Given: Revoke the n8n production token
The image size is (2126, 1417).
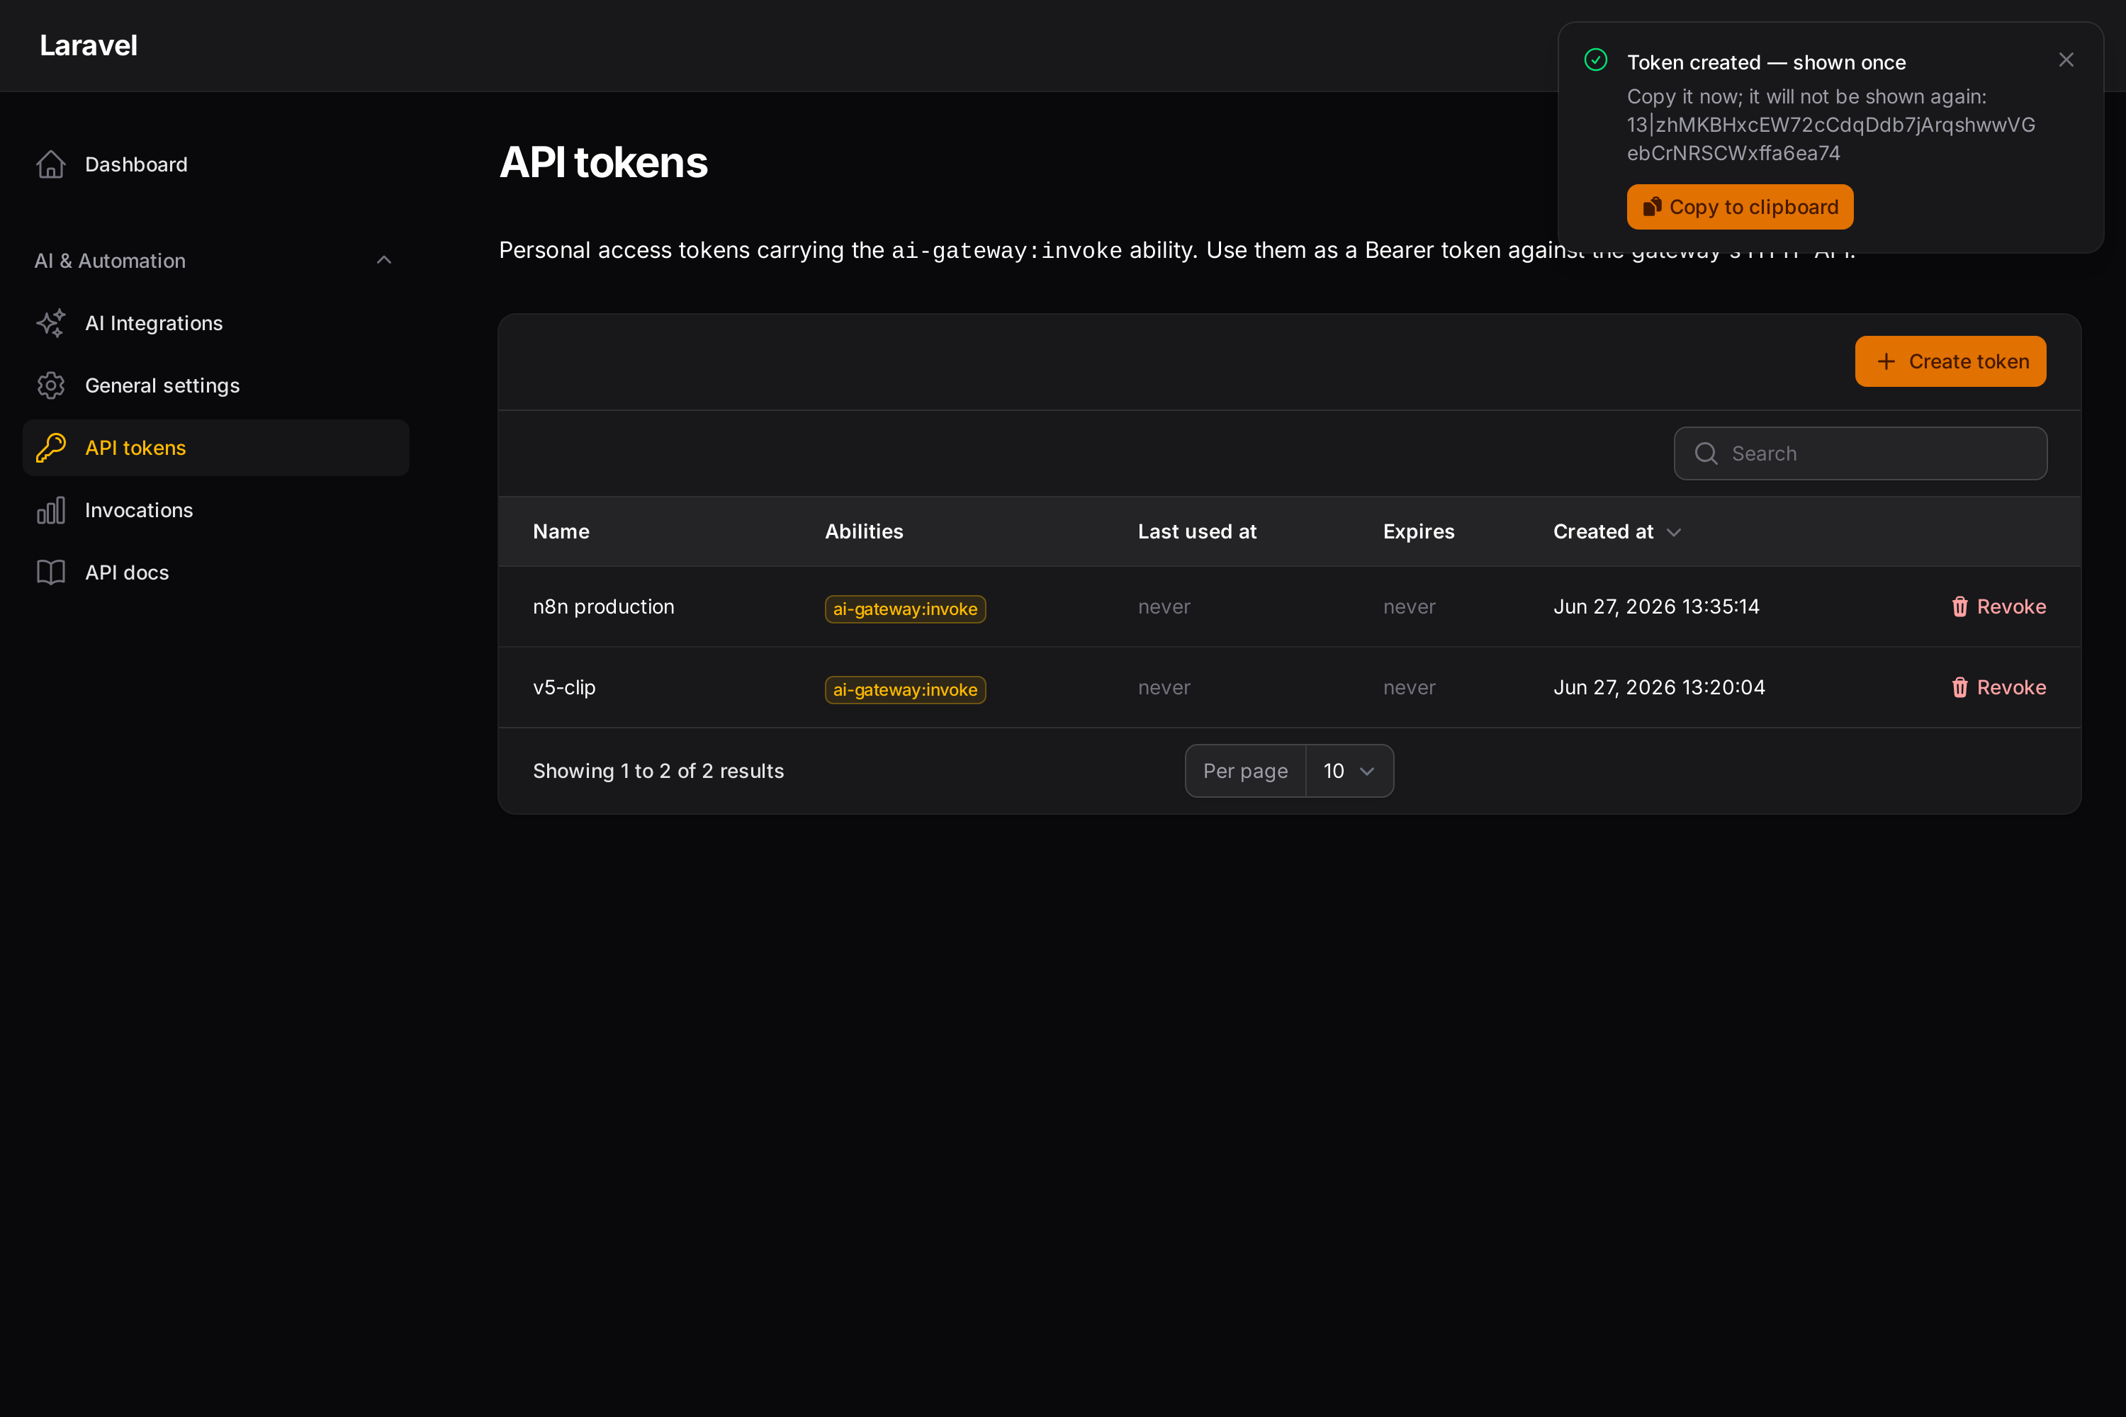Looking at the screenshot, I should 1998,606.
